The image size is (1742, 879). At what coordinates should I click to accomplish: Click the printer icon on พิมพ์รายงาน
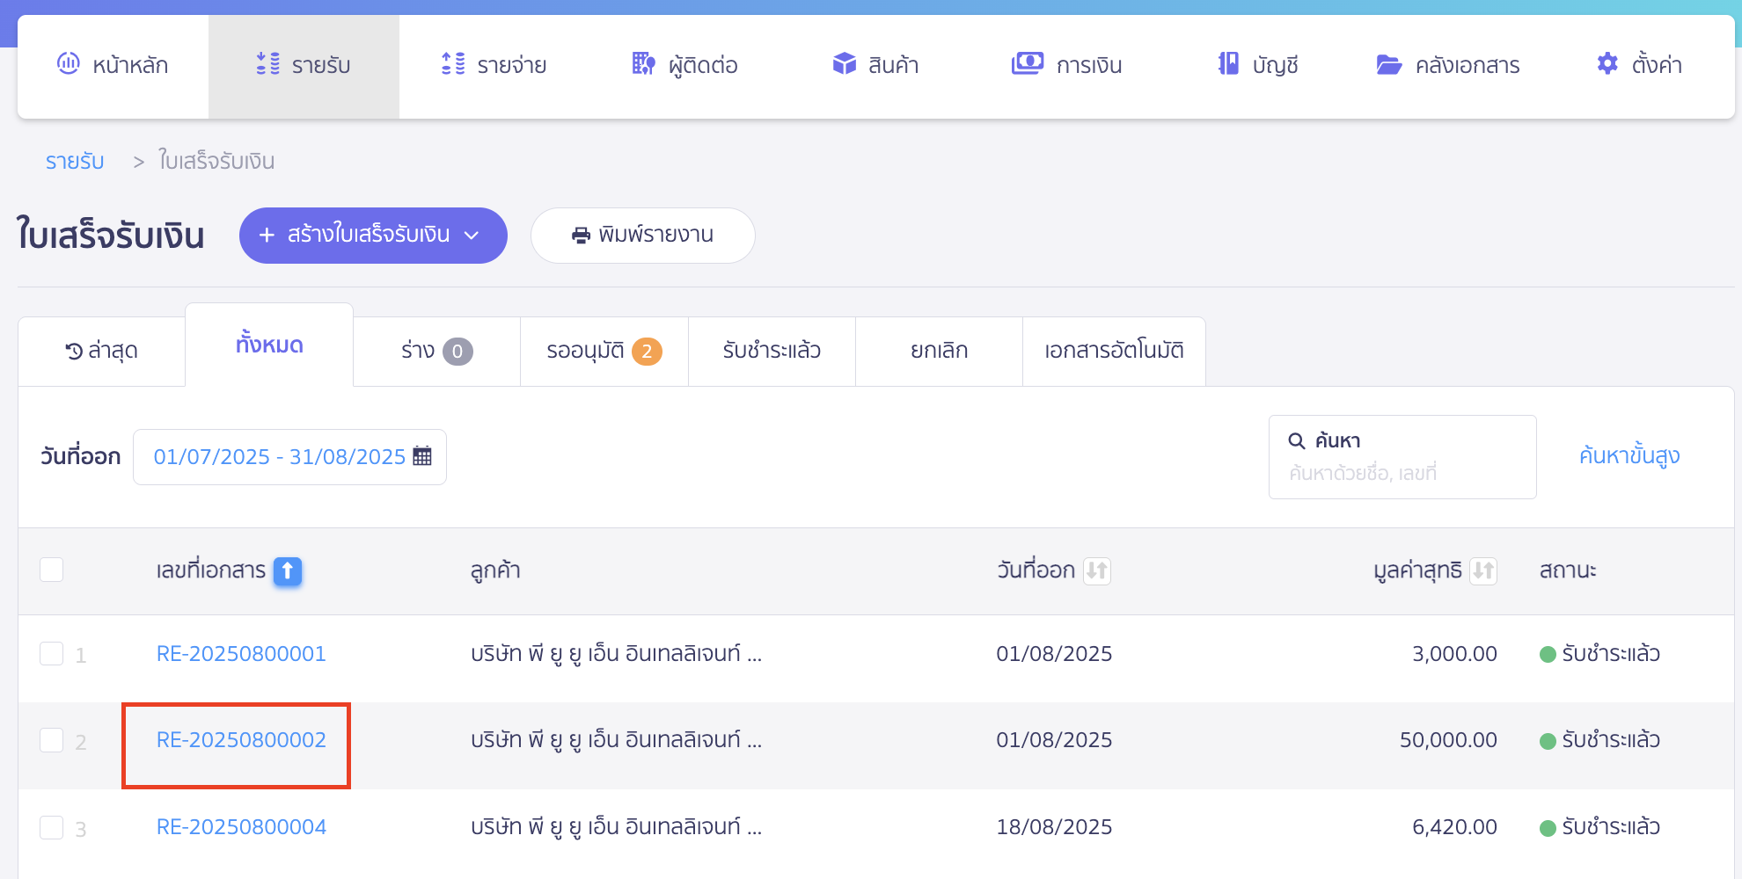point(579,235)
